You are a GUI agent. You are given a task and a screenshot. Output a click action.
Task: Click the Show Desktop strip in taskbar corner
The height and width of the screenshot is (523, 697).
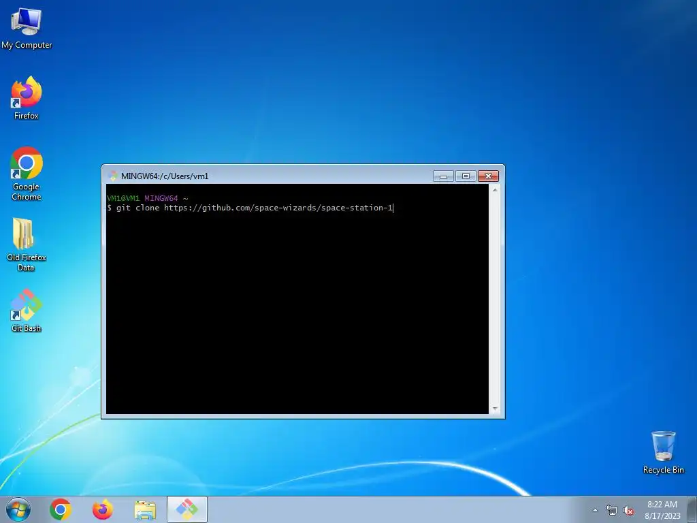point(693,509)
